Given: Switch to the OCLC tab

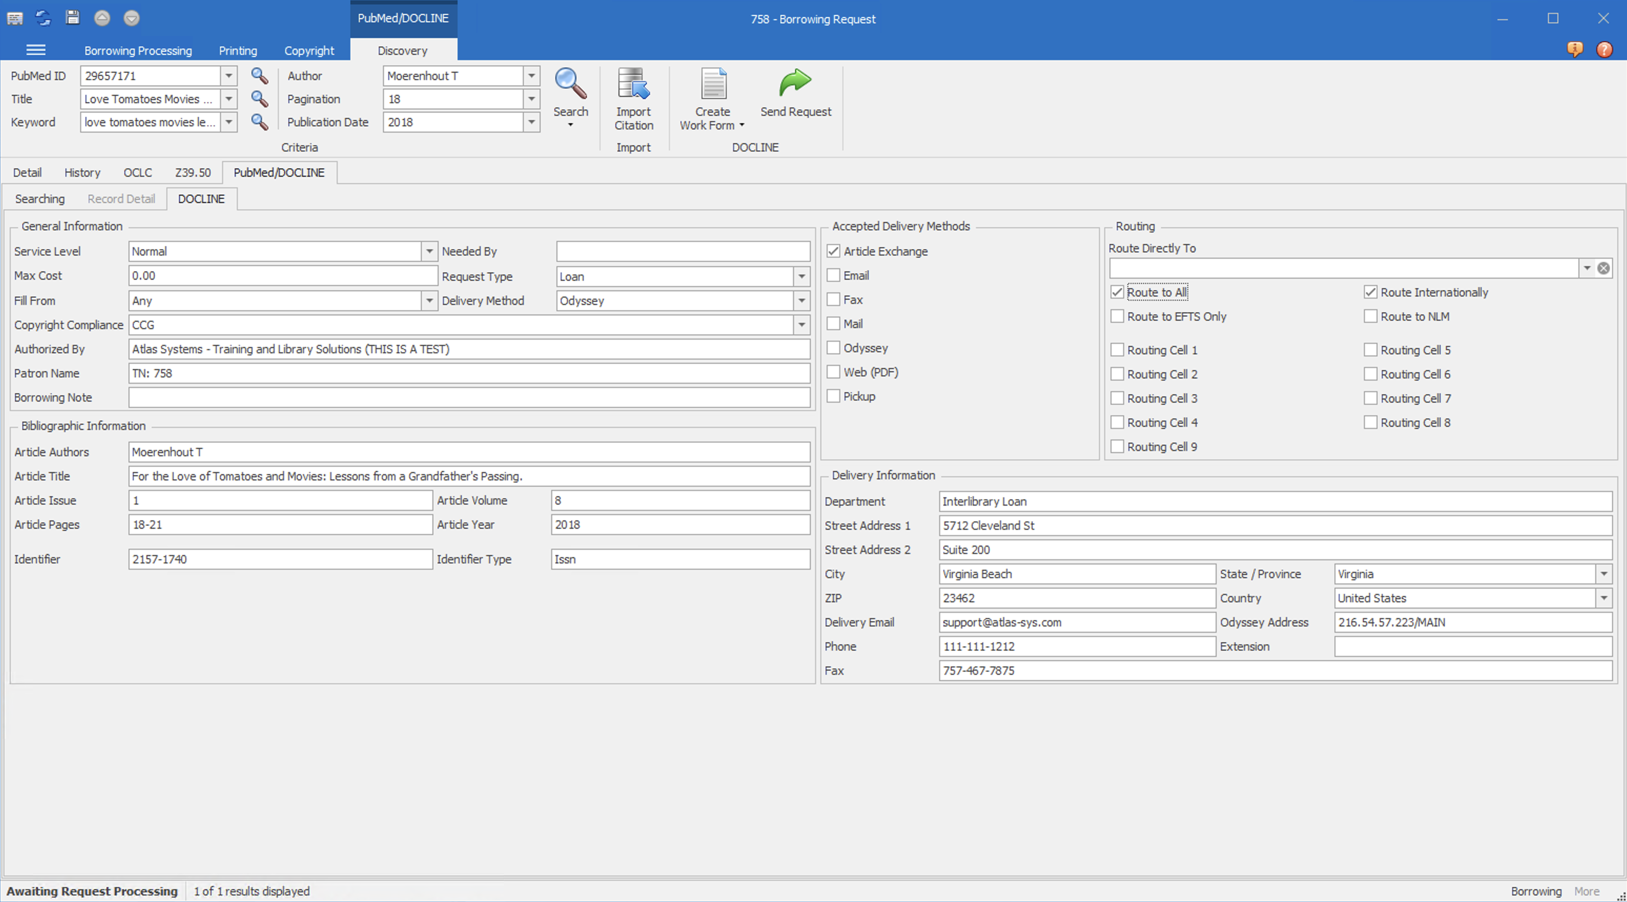Looking at the screenshot, I should (138, 172).
